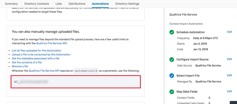Click the green checkmark beside Map Data Fields
This screenshot has height=104, width=237.
(171, 92)
